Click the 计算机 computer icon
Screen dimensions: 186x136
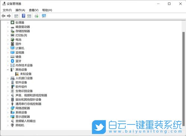[12, 48]
